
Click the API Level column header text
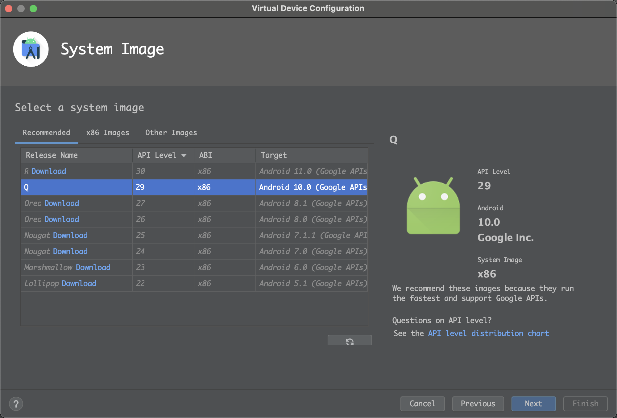point(157,155)
